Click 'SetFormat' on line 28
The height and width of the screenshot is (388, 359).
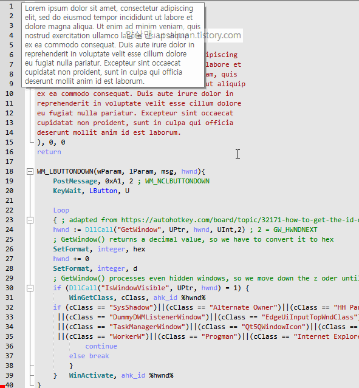pyautogui.click(x=71, y=268)
